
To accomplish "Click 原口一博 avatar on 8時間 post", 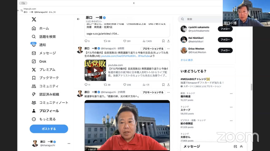I will (80, 50).
